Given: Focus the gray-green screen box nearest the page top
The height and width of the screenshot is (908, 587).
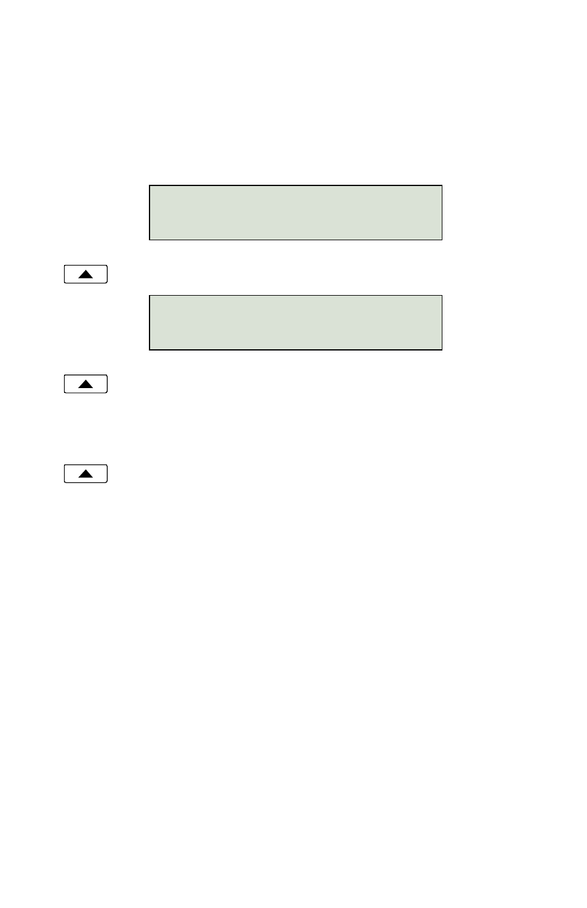Looking at the screenshot, I should click(295, 213).
